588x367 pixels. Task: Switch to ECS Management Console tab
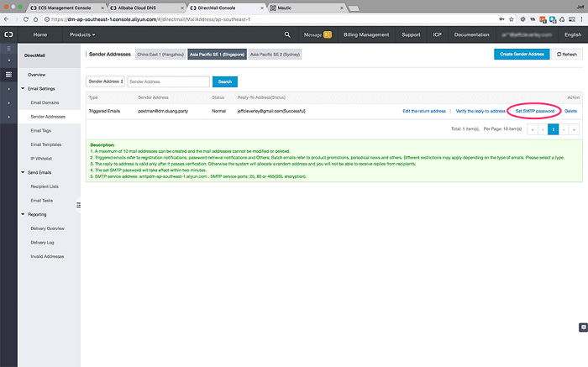65,8
